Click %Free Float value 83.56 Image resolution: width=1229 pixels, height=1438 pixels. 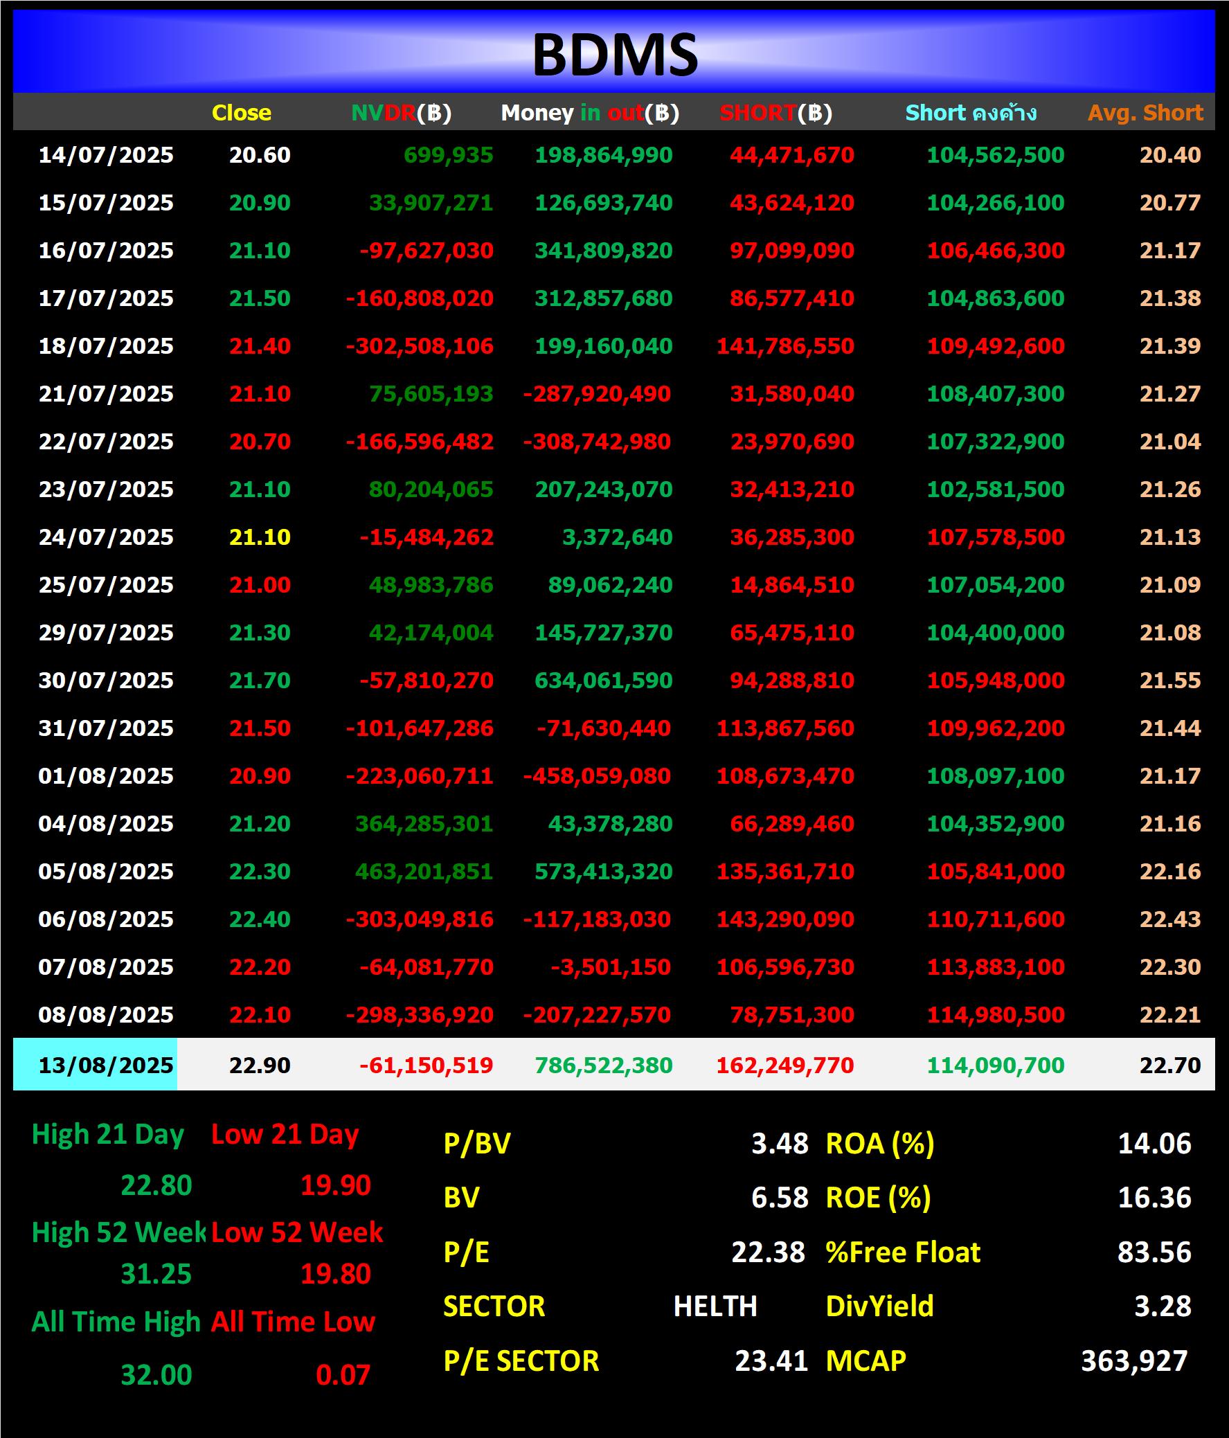[x=1155, y=1253]
